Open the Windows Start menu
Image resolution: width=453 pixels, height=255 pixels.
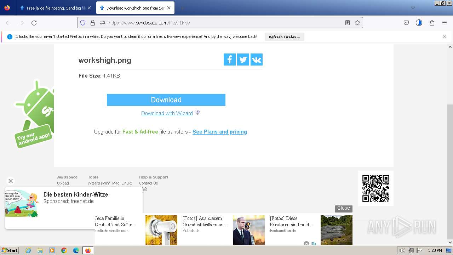tap(10, 250)
